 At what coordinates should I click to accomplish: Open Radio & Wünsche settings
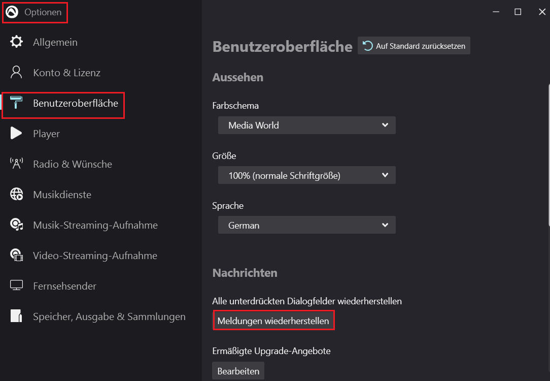coord(101,164)
